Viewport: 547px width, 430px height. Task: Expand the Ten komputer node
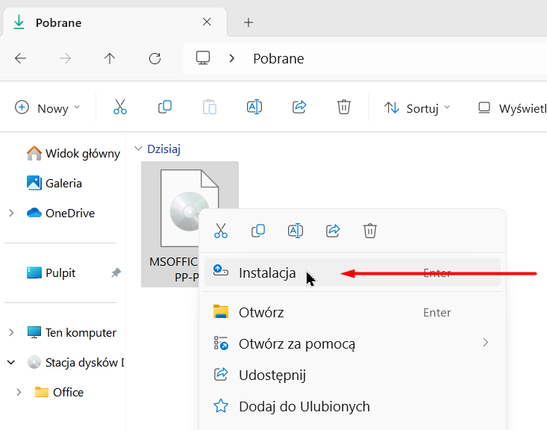(x=11, y=332)
